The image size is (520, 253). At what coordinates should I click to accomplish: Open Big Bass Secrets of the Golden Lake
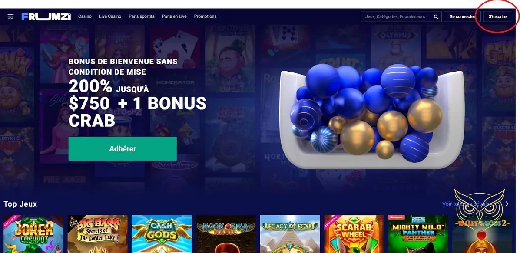[97, 234]
